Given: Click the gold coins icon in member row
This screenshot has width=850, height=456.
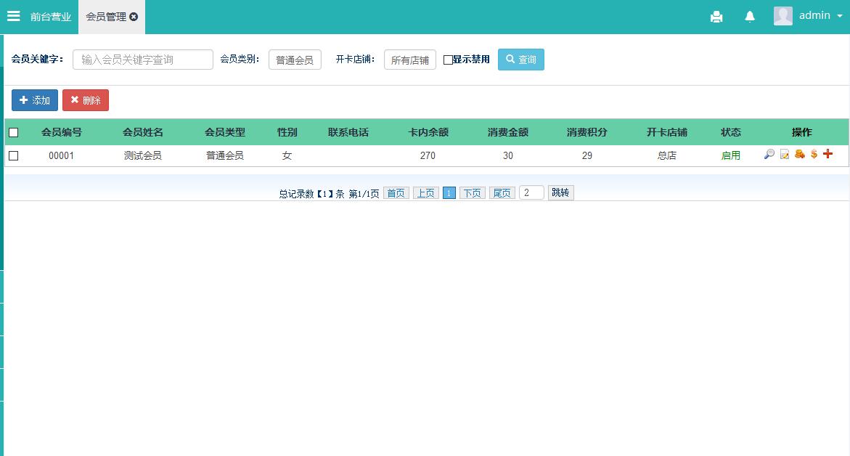Looking at the screenshot, I should 799,155.
